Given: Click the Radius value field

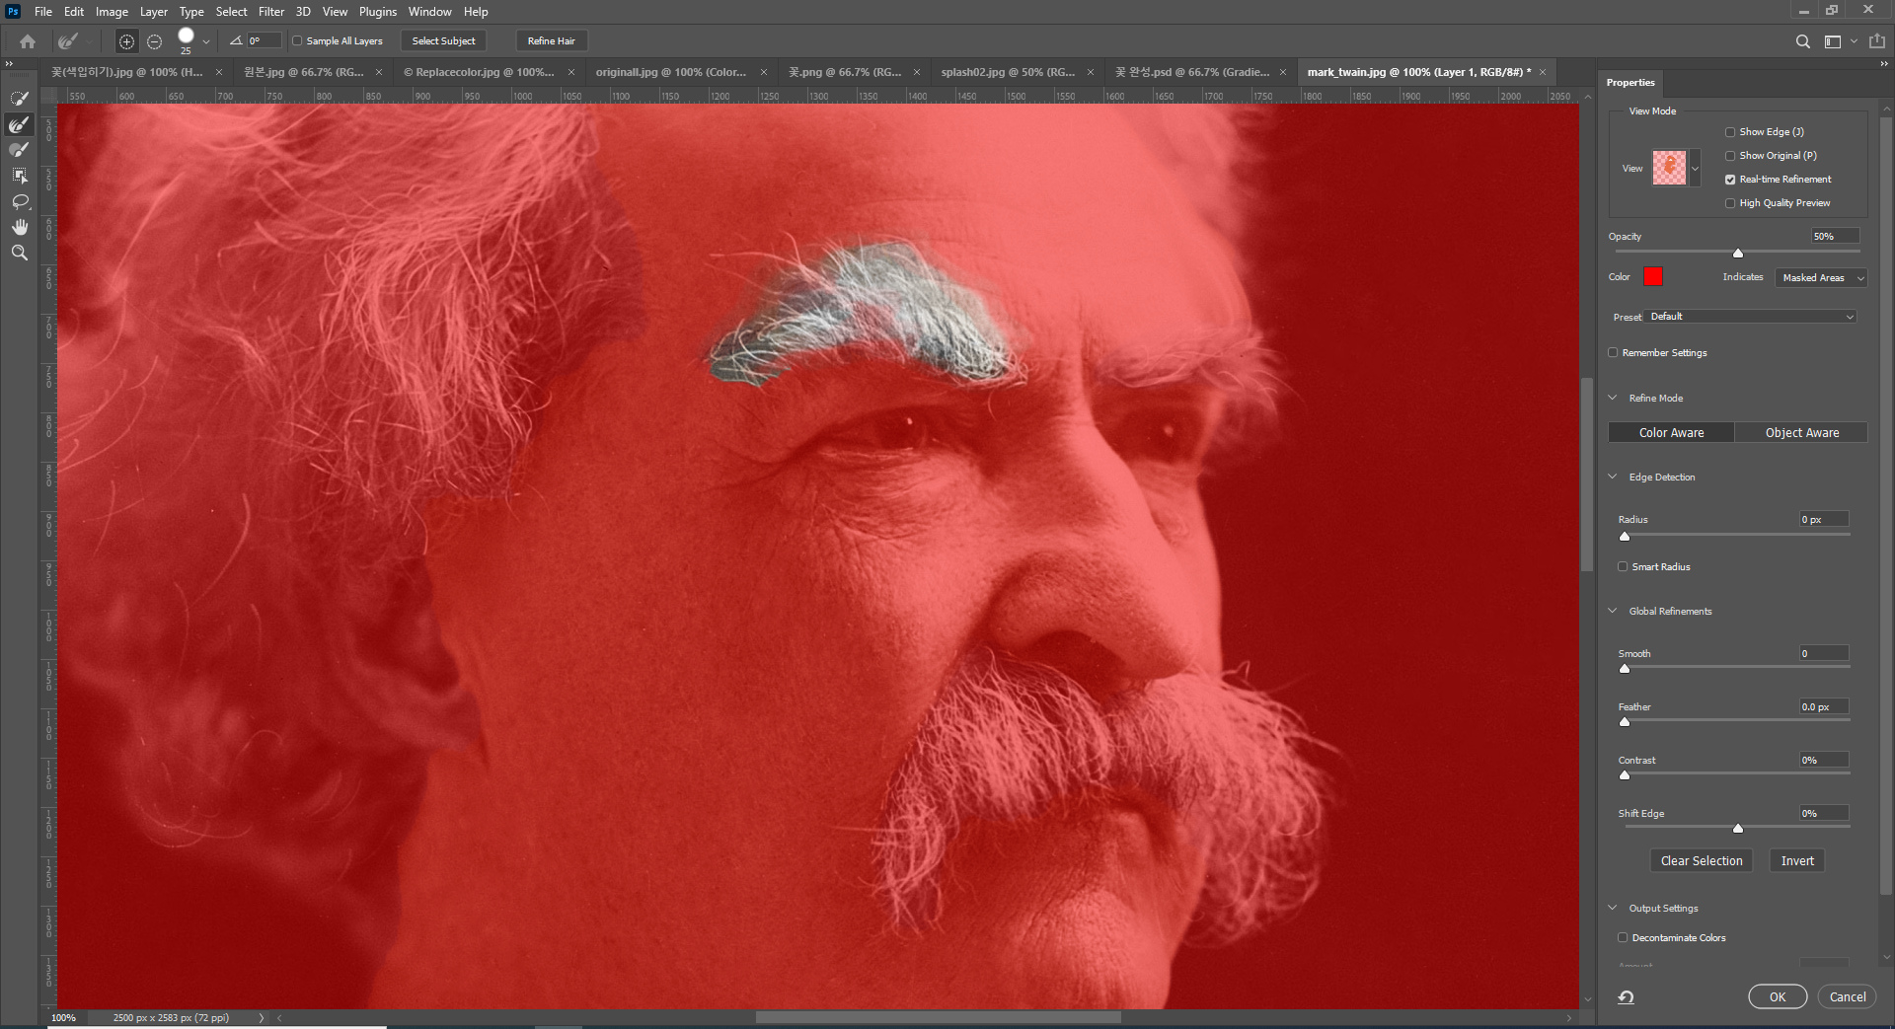Looking at the screenshot, I should (x=1824, y=520).
